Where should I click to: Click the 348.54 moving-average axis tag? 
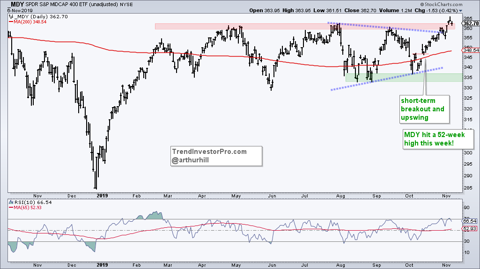[x=471, y=50]
